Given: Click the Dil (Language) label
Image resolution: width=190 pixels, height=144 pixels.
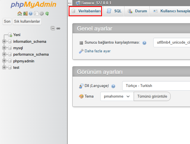Looking at the screenshot, I should tap(97, 86).
